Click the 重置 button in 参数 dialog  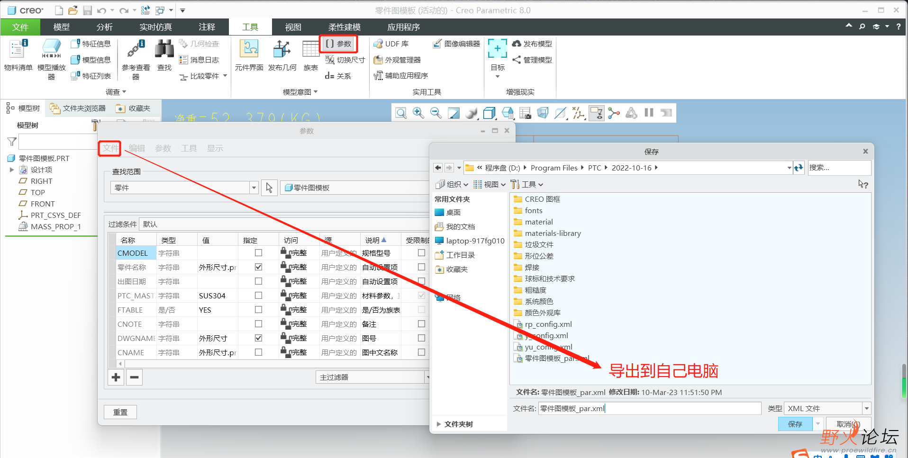click(x=120, y=412)
